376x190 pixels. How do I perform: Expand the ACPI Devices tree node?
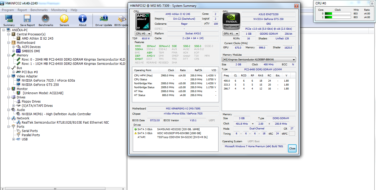(x=14, y=47)
